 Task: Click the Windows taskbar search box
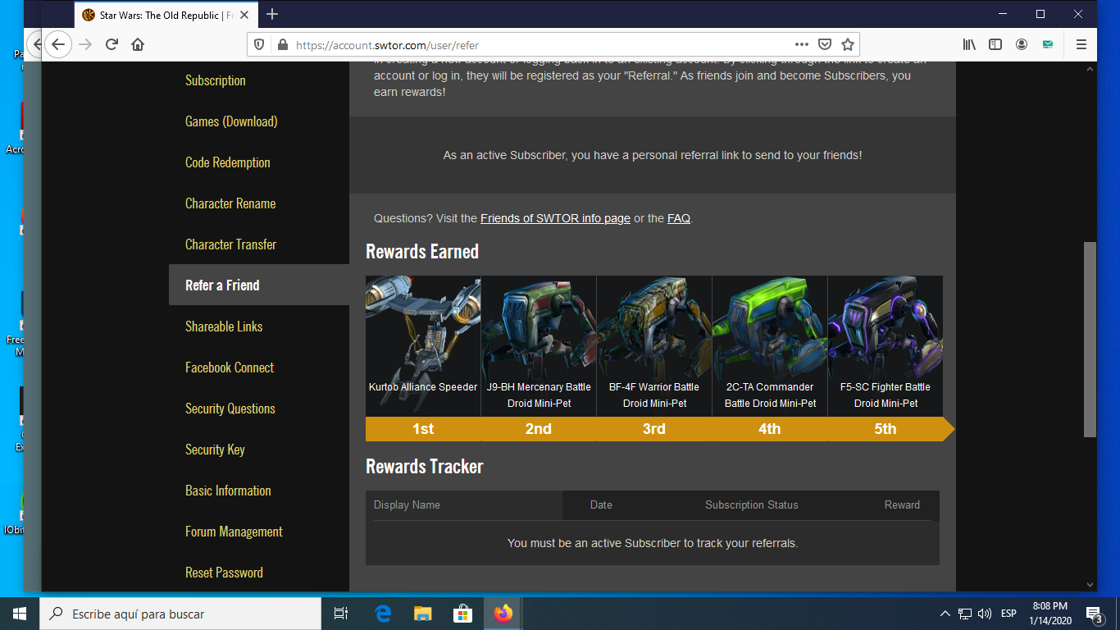tap(180, 614)
